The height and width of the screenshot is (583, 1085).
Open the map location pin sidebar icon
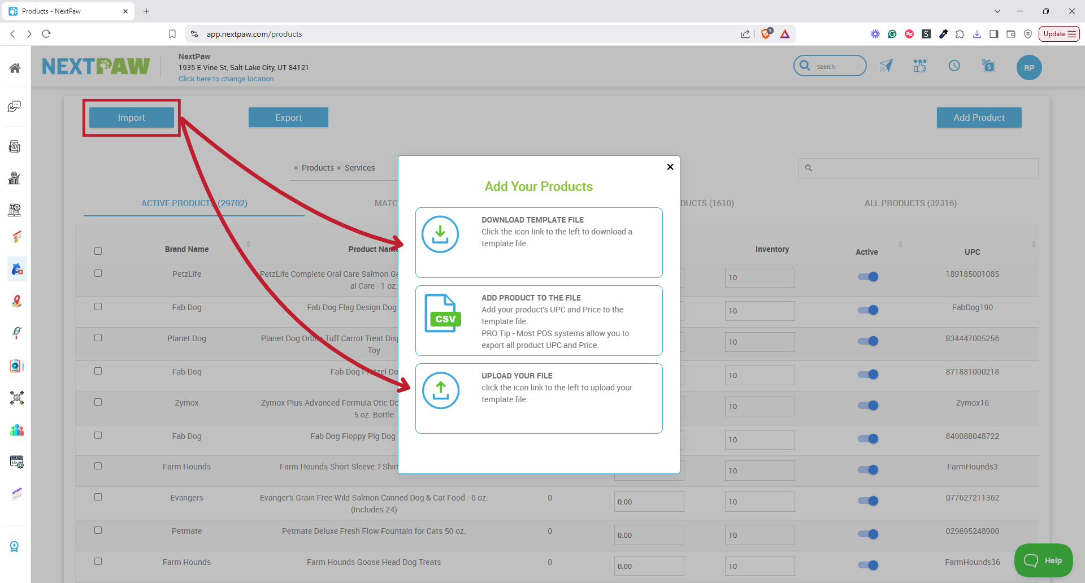click(x=17, y=301)
